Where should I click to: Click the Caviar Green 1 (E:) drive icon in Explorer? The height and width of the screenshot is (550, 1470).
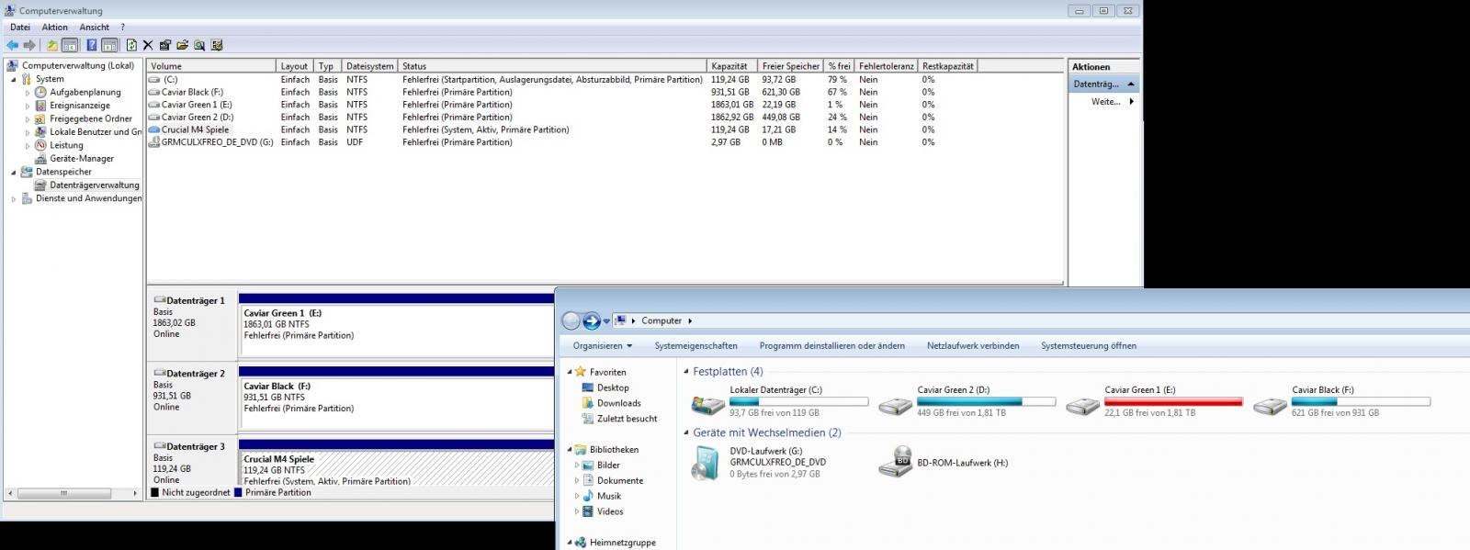pos(1083,405)
